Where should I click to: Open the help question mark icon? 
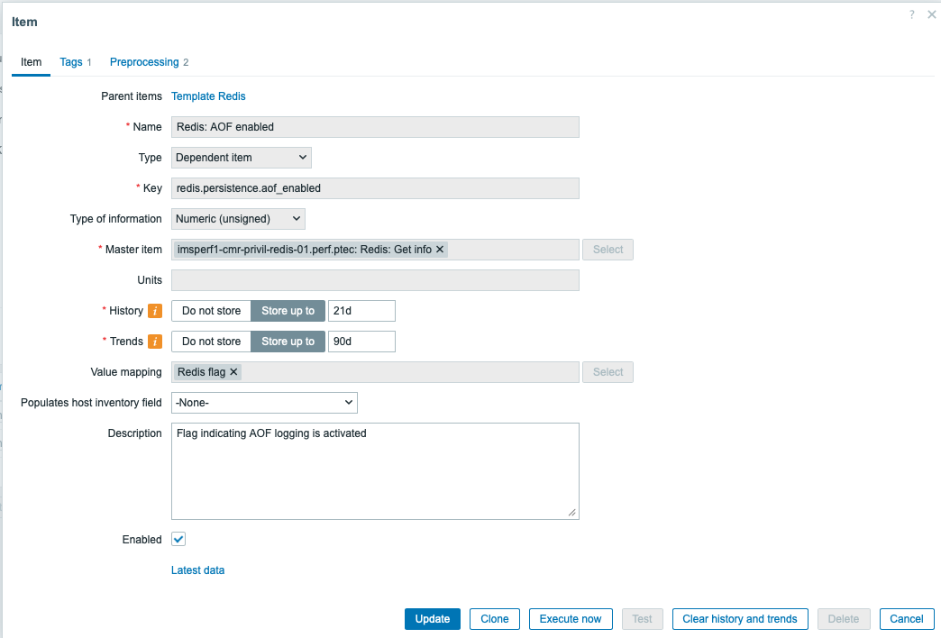click(912, 14)
